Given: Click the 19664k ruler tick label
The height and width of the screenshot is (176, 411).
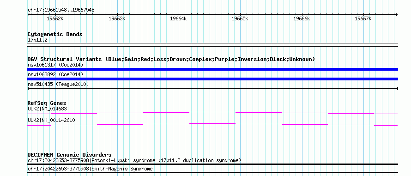Looking at the screenshot, I should tap(178, 18).
